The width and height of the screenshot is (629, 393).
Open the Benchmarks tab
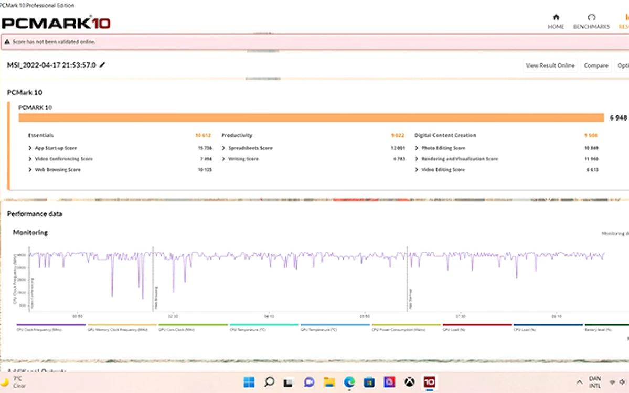click(591, 21)
